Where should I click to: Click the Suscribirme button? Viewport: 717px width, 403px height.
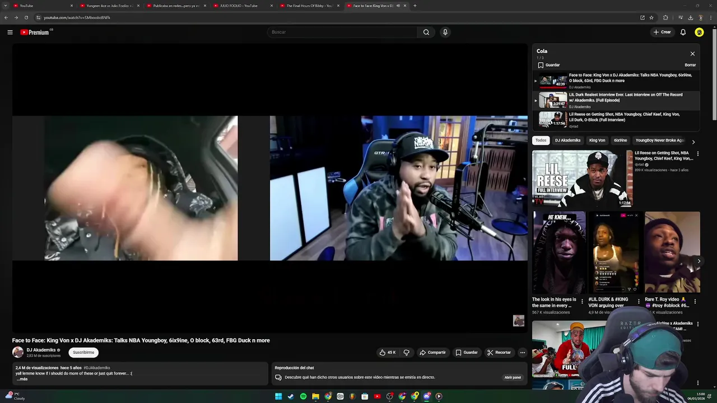click(x=83, y=353)
